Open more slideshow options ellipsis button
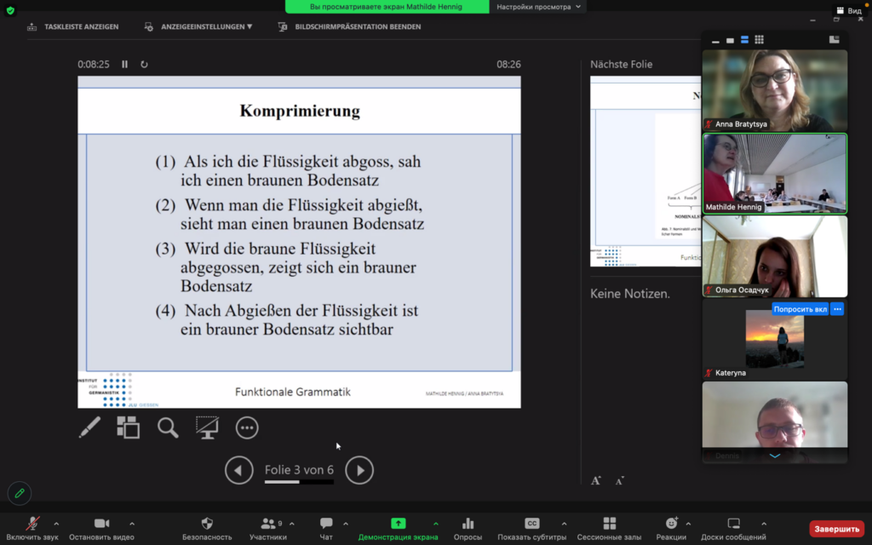The height and width of the screenshot is (545, 872). [247, 427]
